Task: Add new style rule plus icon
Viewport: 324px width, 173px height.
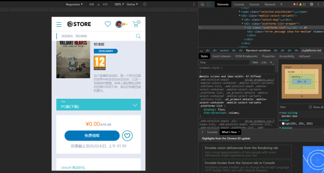Action: [271, 63]
